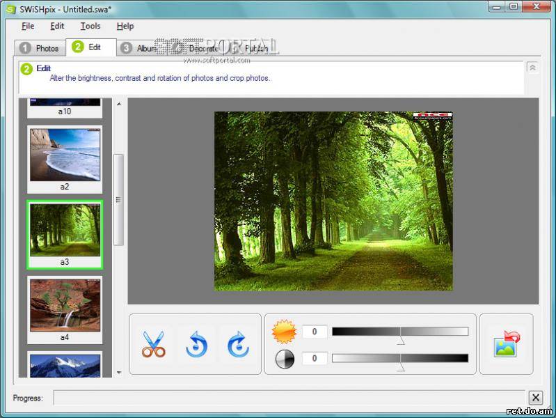Click the sun brightness icon
This screenshot has height=418, width=556.
(284, 332)
